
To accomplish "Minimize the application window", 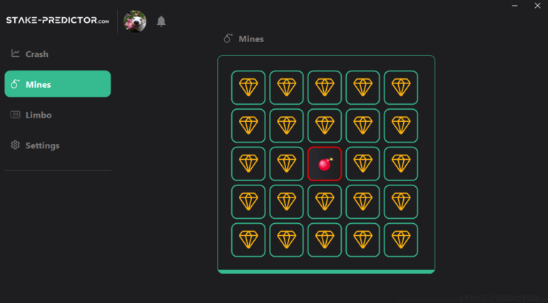I will coord(514,6).
